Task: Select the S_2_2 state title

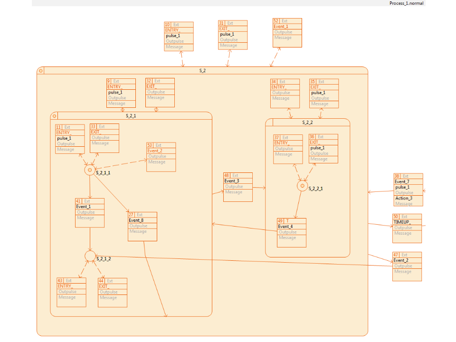Action: tap(307, 123)
